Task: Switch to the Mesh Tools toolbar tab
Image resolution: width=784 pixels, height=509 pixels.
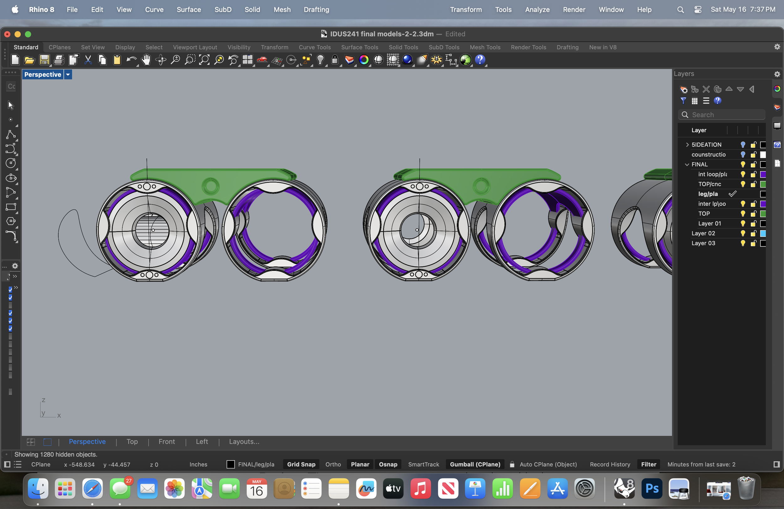Action: pos(485,47)
